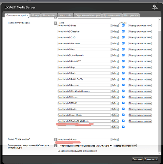This screenshot has height=164, width=163.
Task: Rescan the /media/sda2/Pop folder
Action: pos(140,67)
